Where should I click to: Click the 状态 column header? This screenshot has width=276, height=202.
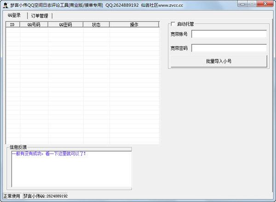(x=96, y=25)
